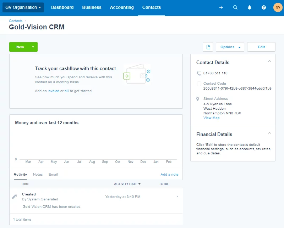Open the Accounting menu
Viewport: 284px width, 228px height.
click(x=122, y=7)
